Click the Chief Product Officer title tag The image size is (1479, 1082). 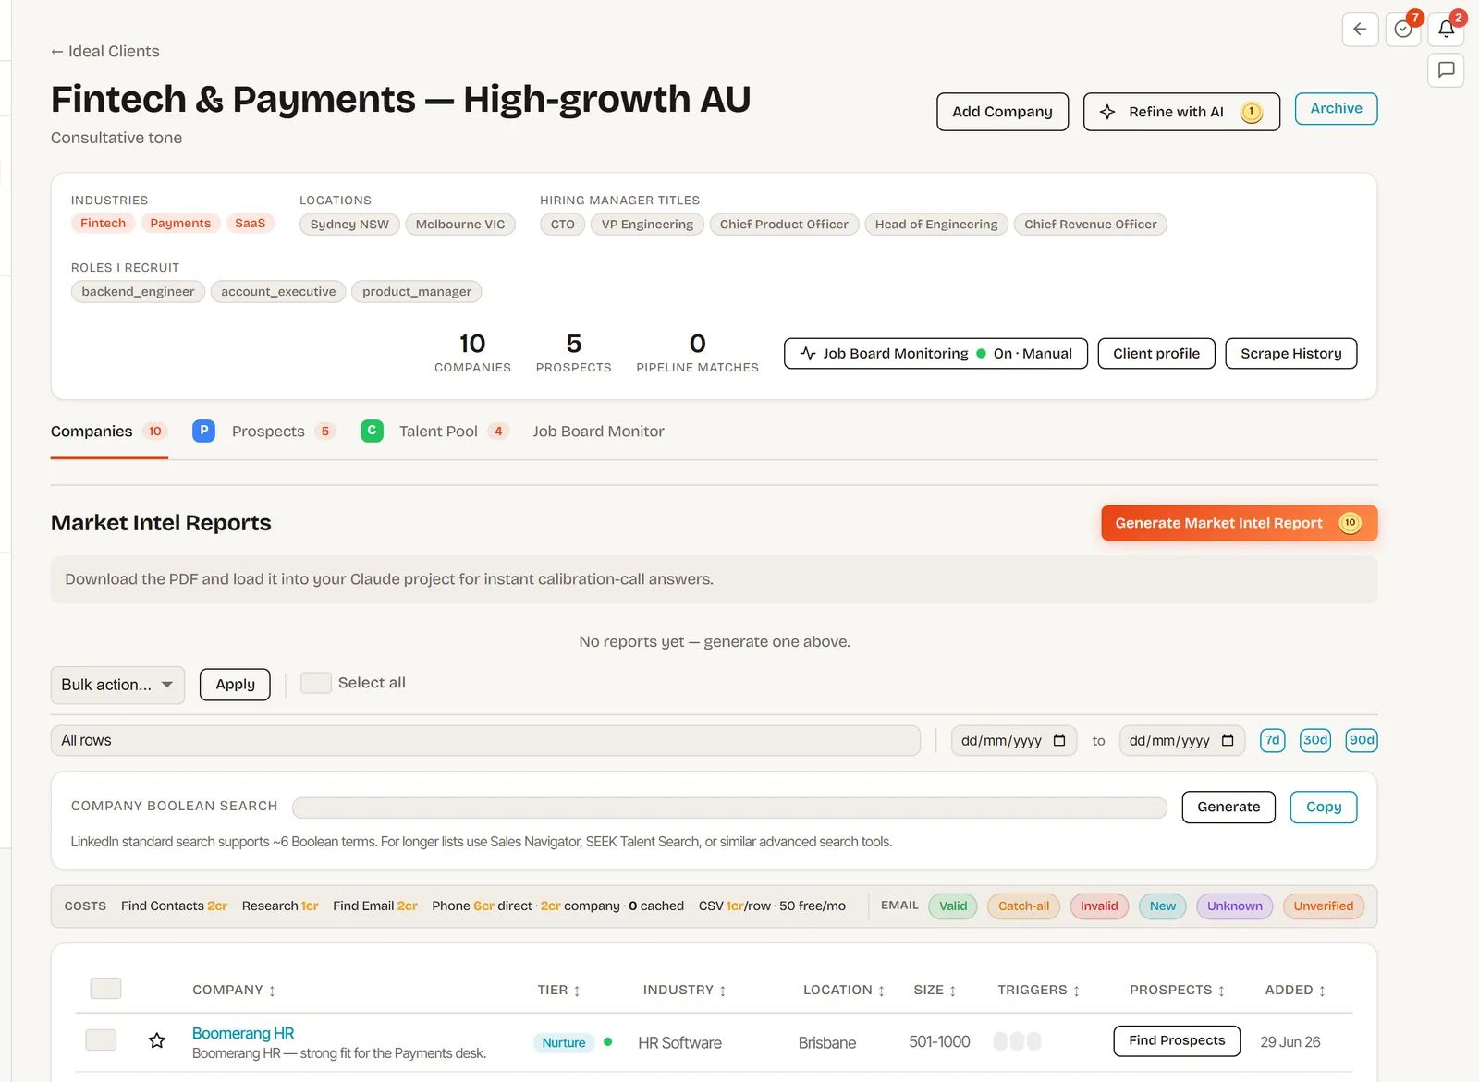(x=784, y=225)
